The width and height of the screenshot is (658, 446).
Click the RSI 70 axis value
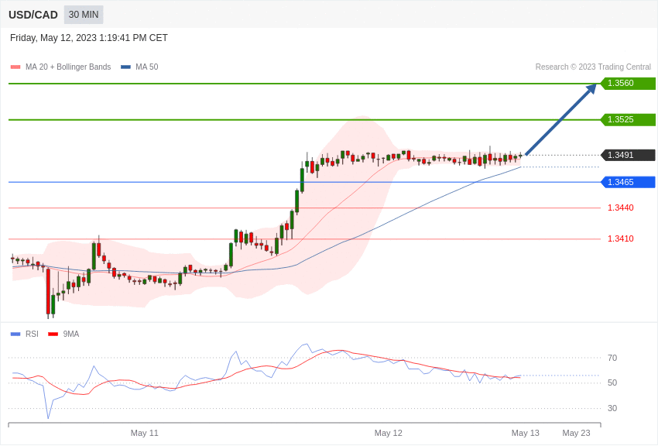click(612, 358)
